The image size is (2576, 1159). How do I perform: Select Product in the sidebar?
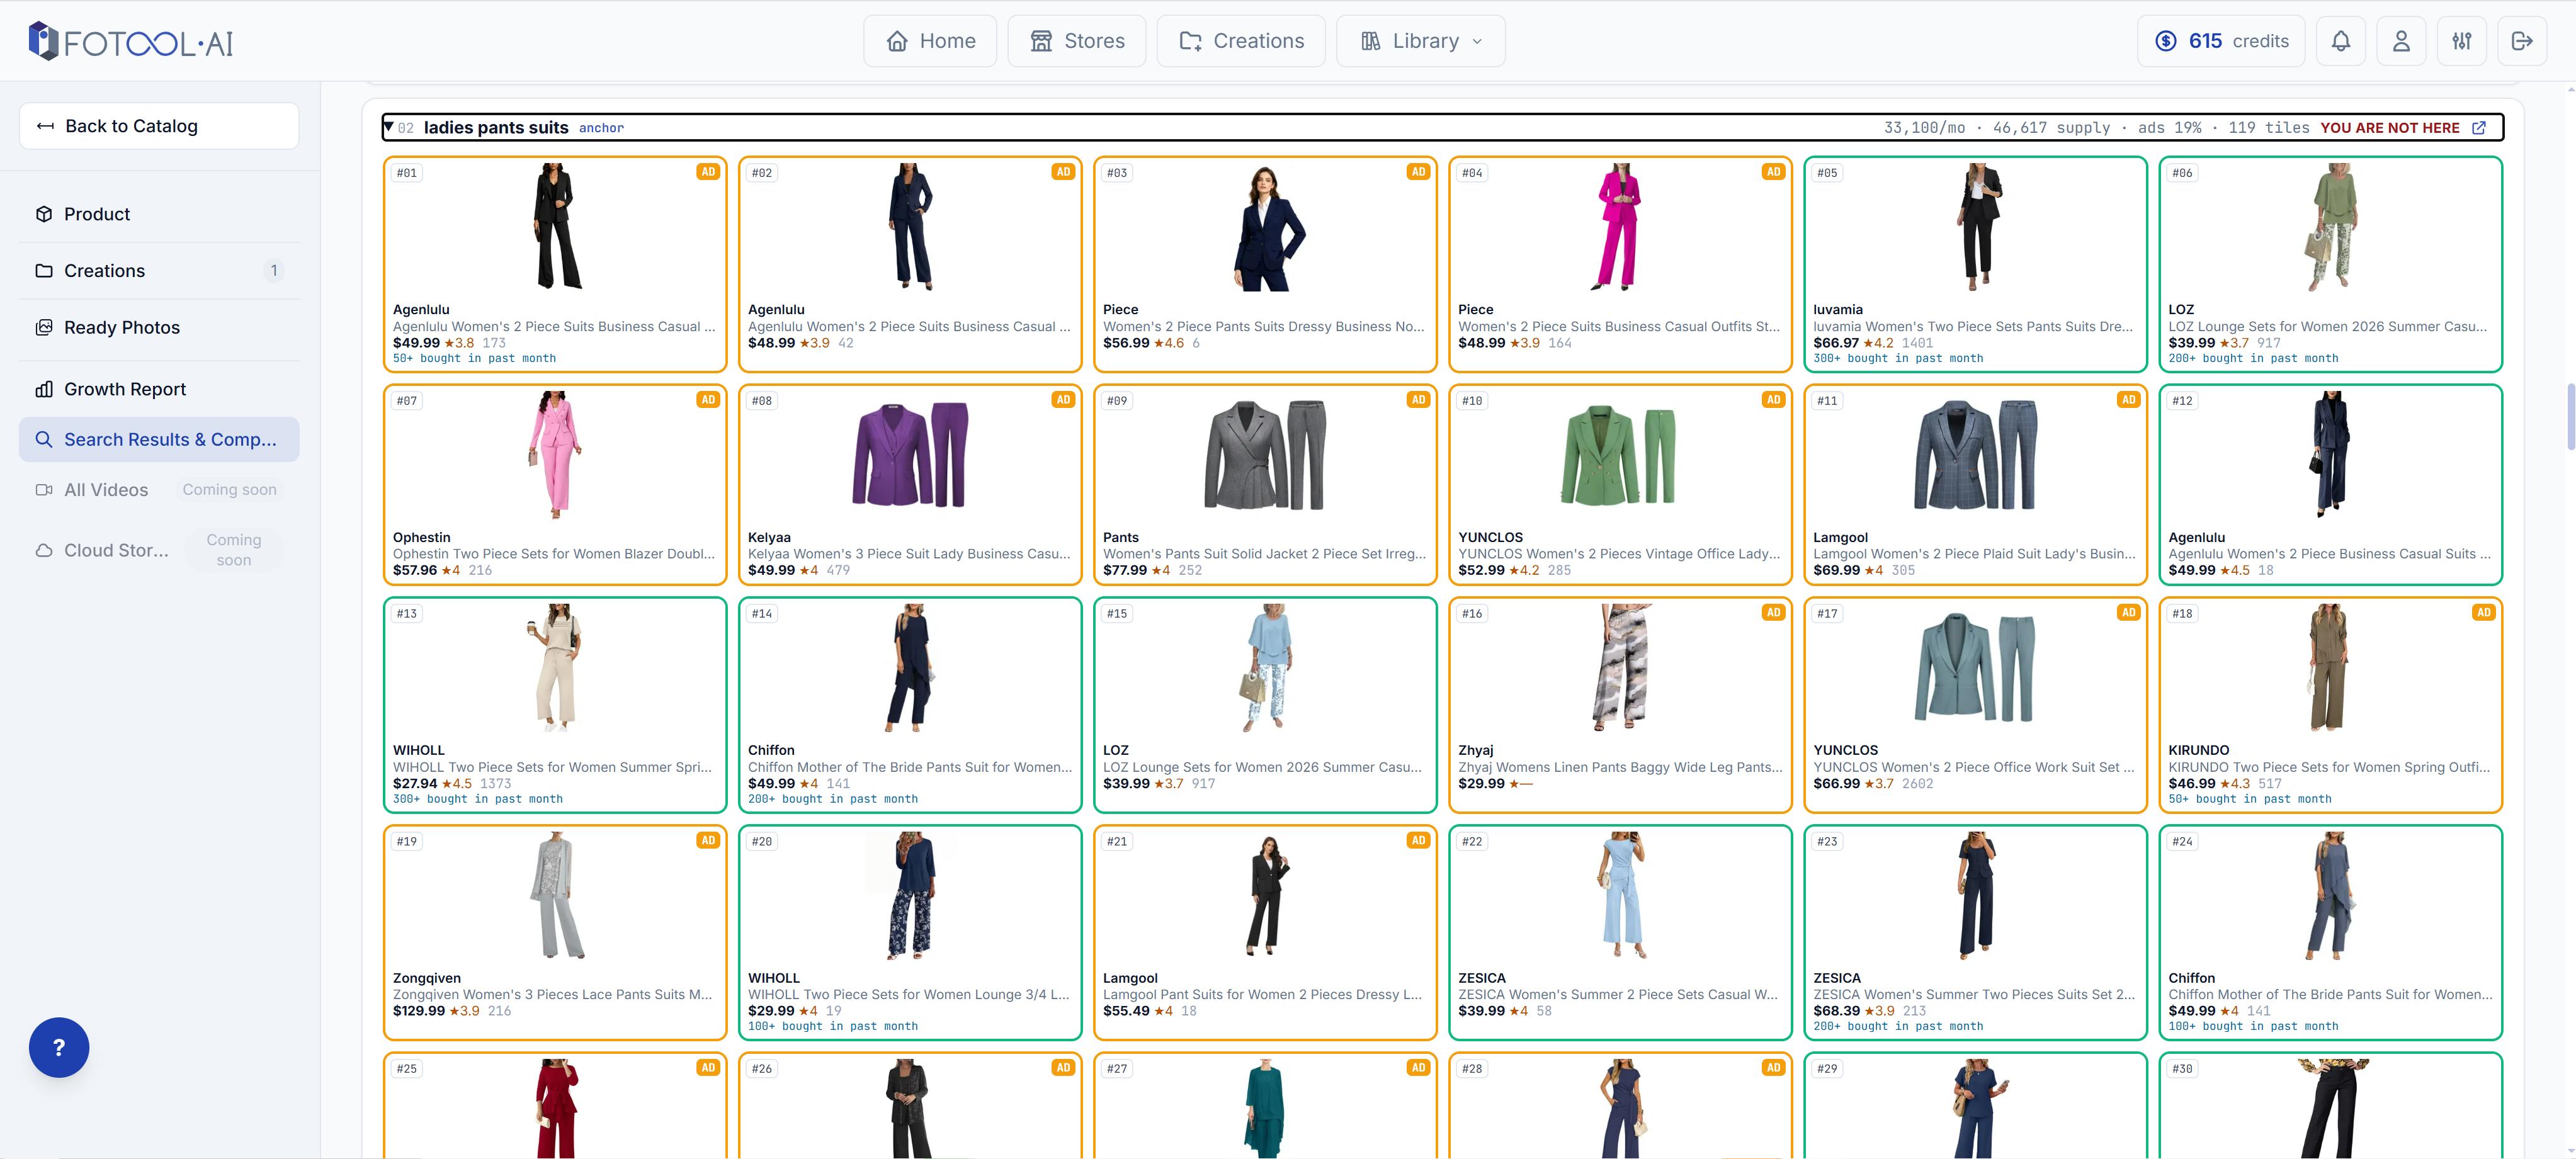pos(159,214)
